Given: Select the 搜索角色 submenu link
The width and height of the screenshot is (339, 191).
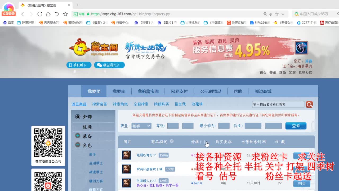Looking at the screenshot, I should tap(120, 104).
